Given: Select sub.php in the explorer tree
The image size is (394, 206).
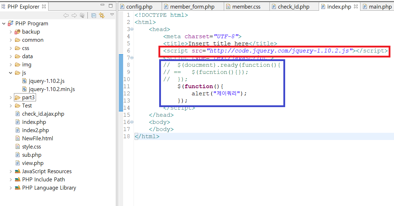Looking at the screenshot, I should [32, 155].
